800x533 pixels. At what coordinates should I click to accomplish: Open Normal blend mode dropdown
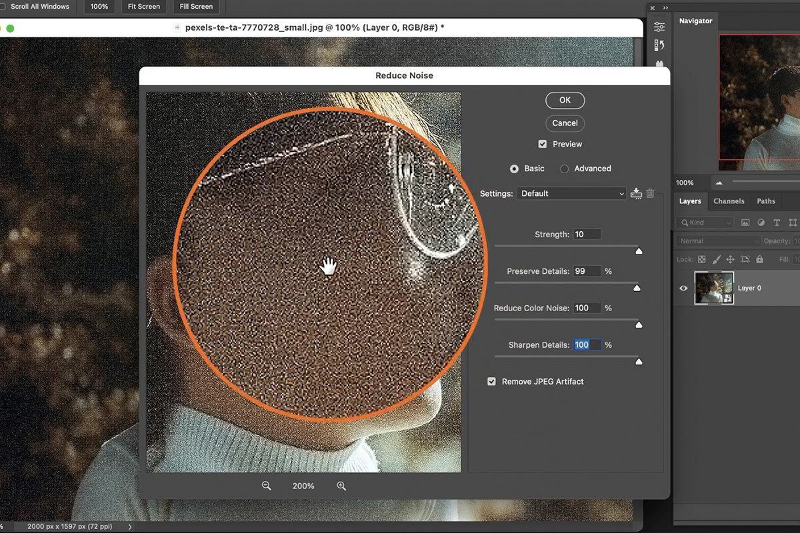click(718, 241)
